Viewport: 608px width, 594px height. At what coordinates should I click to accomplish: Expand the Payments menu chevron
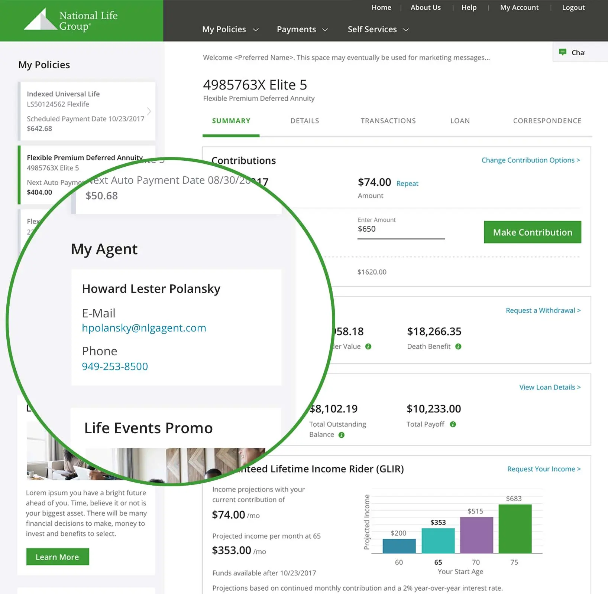click(325, 30)
